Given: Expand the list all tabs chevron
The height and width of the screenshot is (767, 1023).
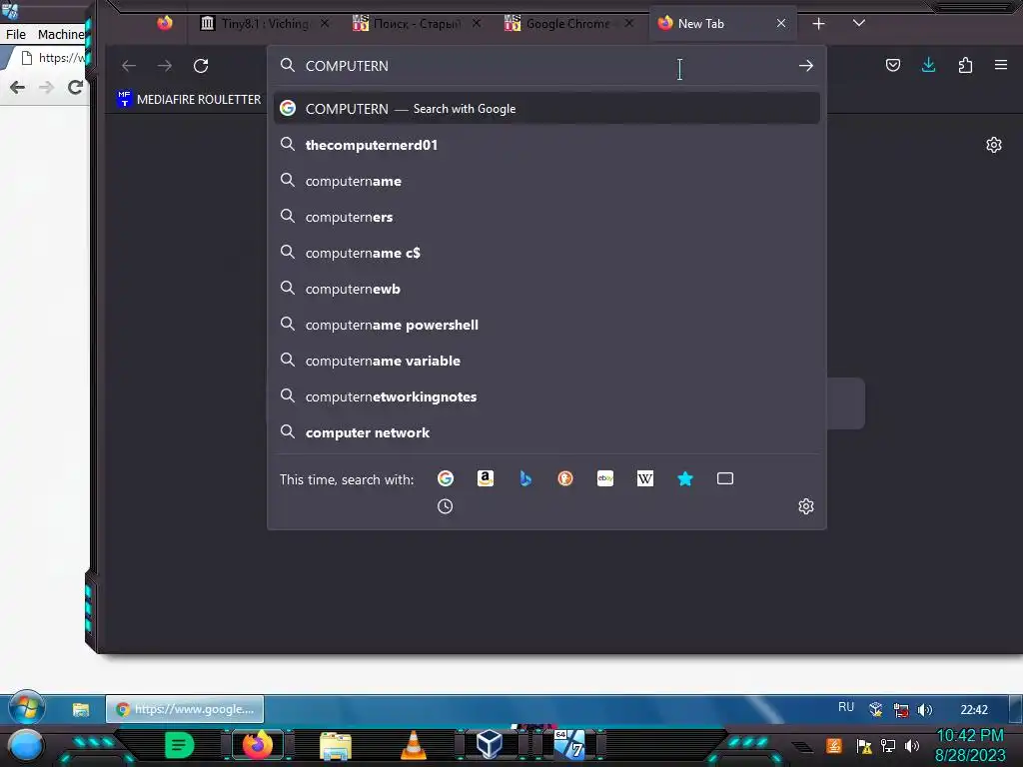Looking at the screenshot, I should point(858,24).
